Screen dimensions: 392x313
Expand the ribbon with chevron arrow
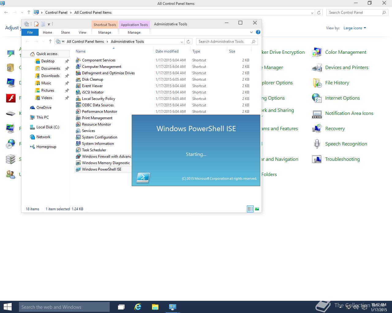point(251,32)
